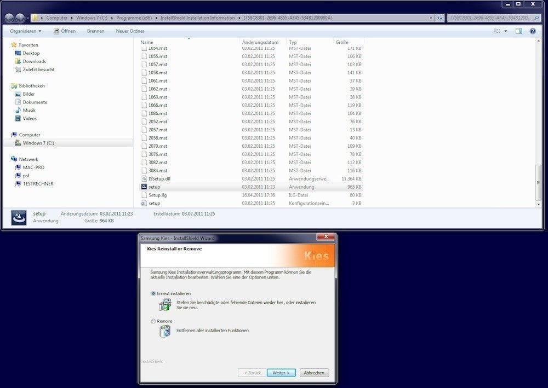The height and width of the screenshot is (388, 548).
Task: Click the scroll down arrow of file list
Action: (538, 204)
